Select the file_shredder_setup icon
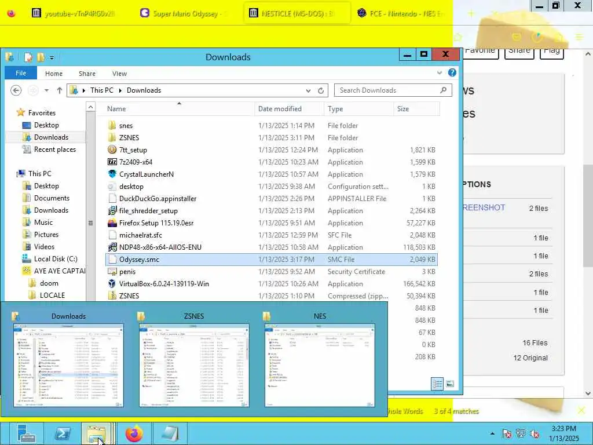This screenshot has width=593, height=445. pyautogui.click(x=112, y=211)
